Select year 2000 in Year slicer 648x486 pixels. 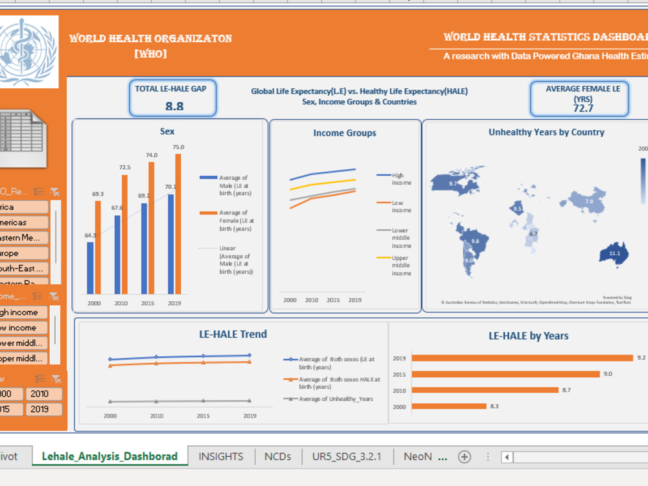11,394
